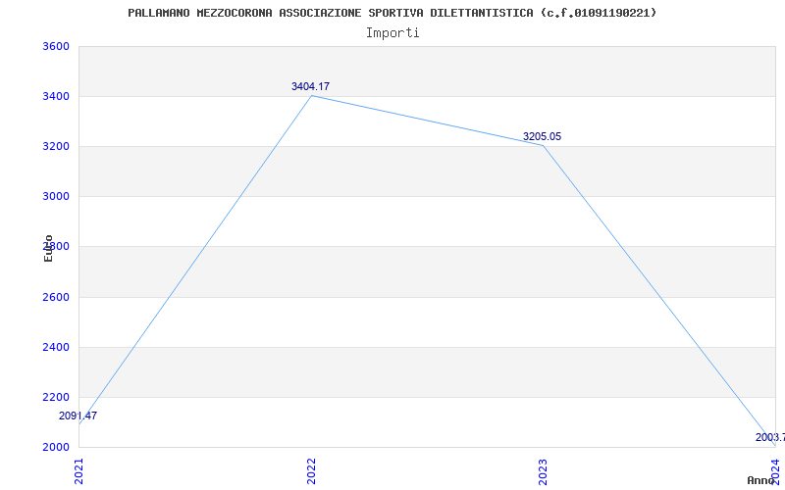
Task: Click the 2200 y-axis label
Action: pos(56,398)
